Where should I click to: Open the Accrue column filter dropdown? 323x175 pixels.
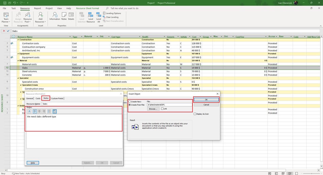click(276, 36)
